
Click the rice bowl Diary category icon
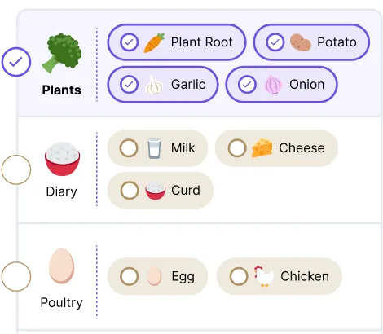coord(62,159)
